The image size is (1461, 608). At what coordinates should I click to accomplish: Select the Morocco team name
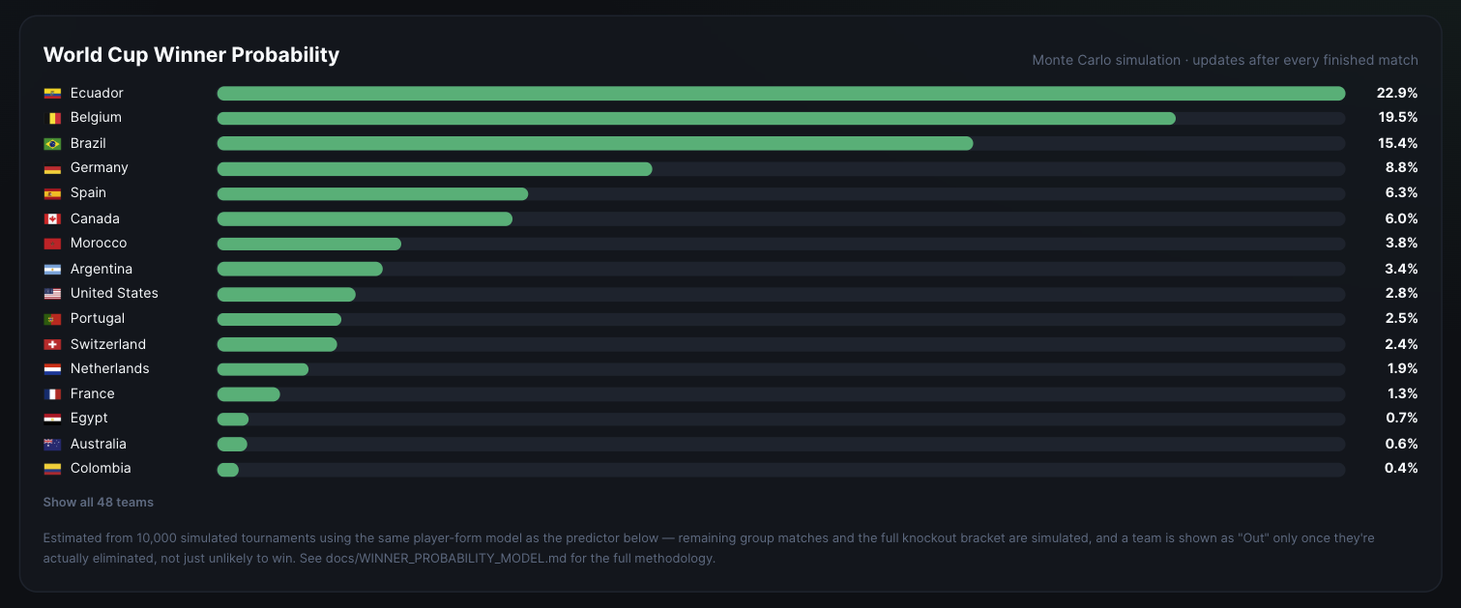99,244
